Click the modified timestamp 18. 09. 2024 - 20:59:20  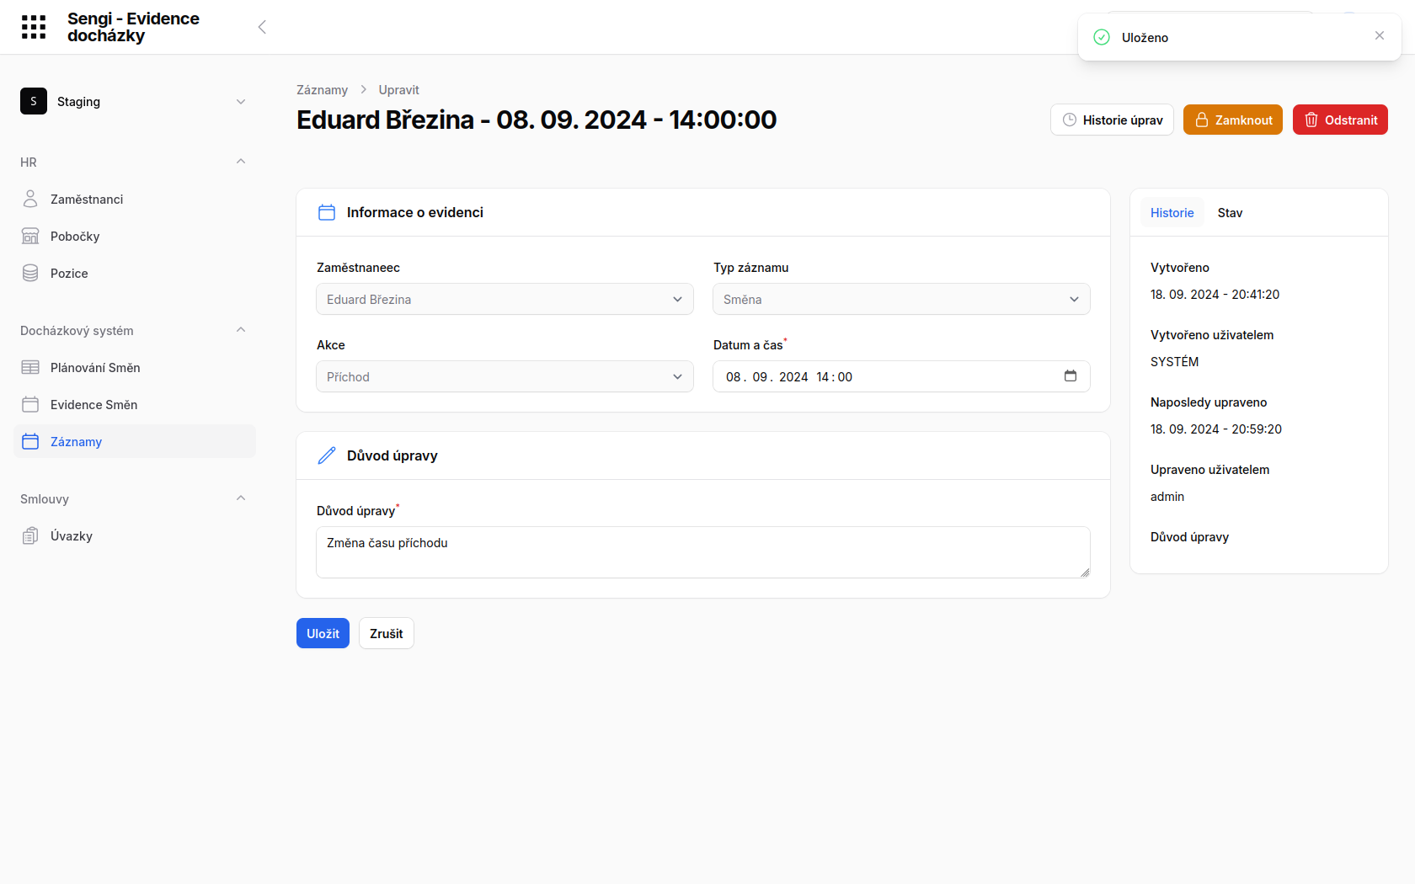pyautogui.click(x=1216, y=429)
